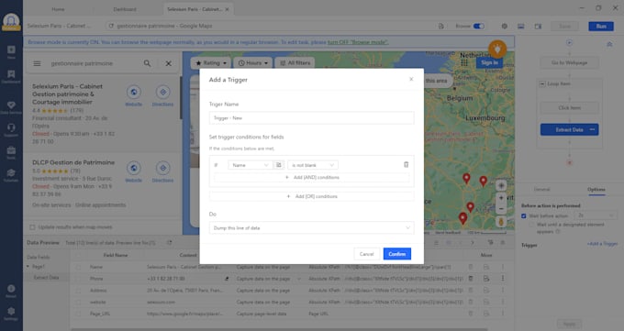Open the 'Dump this line of data' dropdown
Viewport: 624px width, 331px height.
311,227
